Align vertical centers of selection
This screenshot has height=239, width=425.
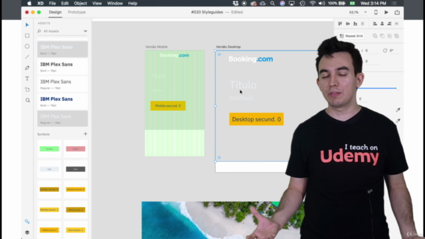[x=348, y=24]
